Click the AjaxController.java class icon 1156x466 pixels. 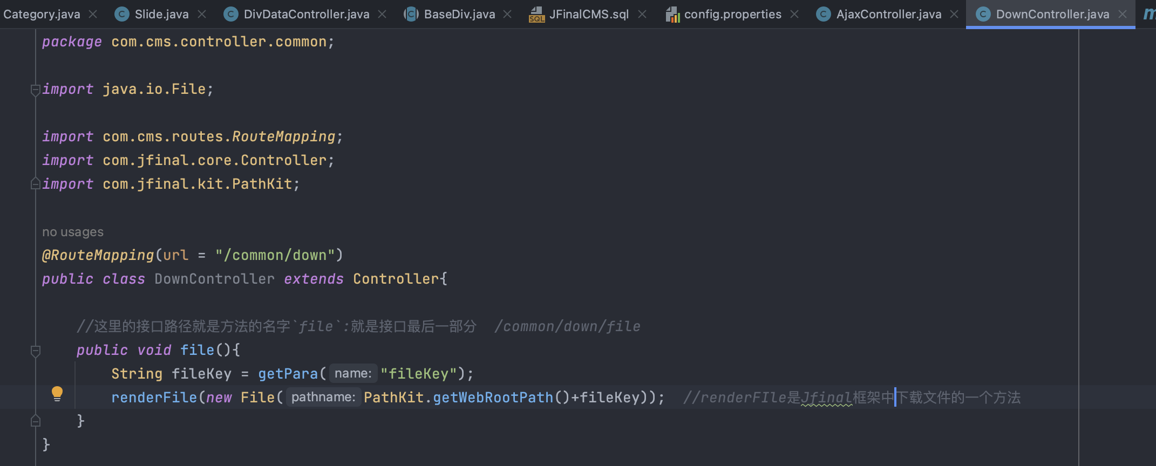pos(823,15)
